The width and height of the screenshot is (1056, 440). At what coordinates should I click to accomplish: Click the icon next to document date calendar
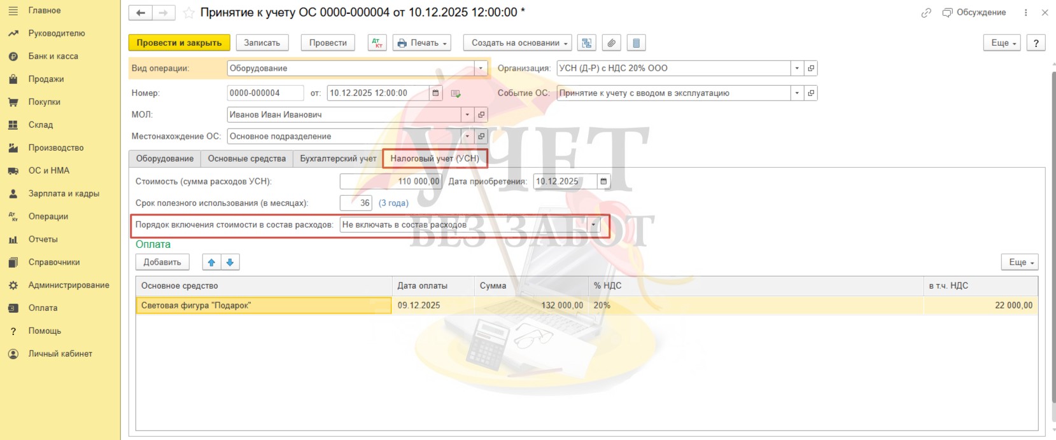coord(456,93)
